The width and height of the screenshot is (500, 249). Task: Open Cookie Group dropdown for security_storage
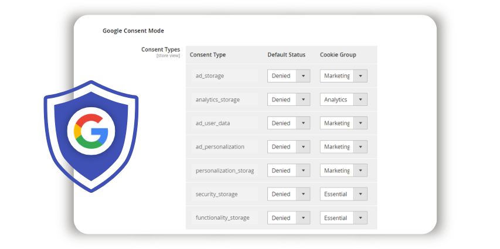(343, 194)
